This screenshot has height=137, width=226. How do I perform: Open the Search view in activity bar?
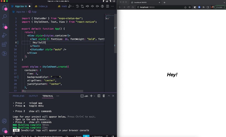coord(4,17)
